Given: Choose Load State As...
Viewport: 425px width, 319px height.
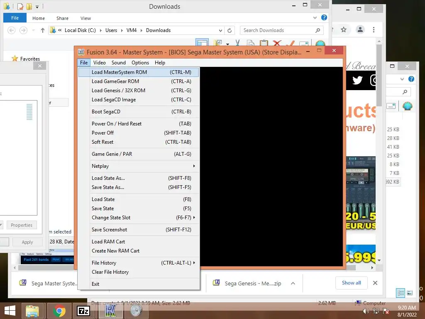Looking at the screenshot, I should pos(139,178).
